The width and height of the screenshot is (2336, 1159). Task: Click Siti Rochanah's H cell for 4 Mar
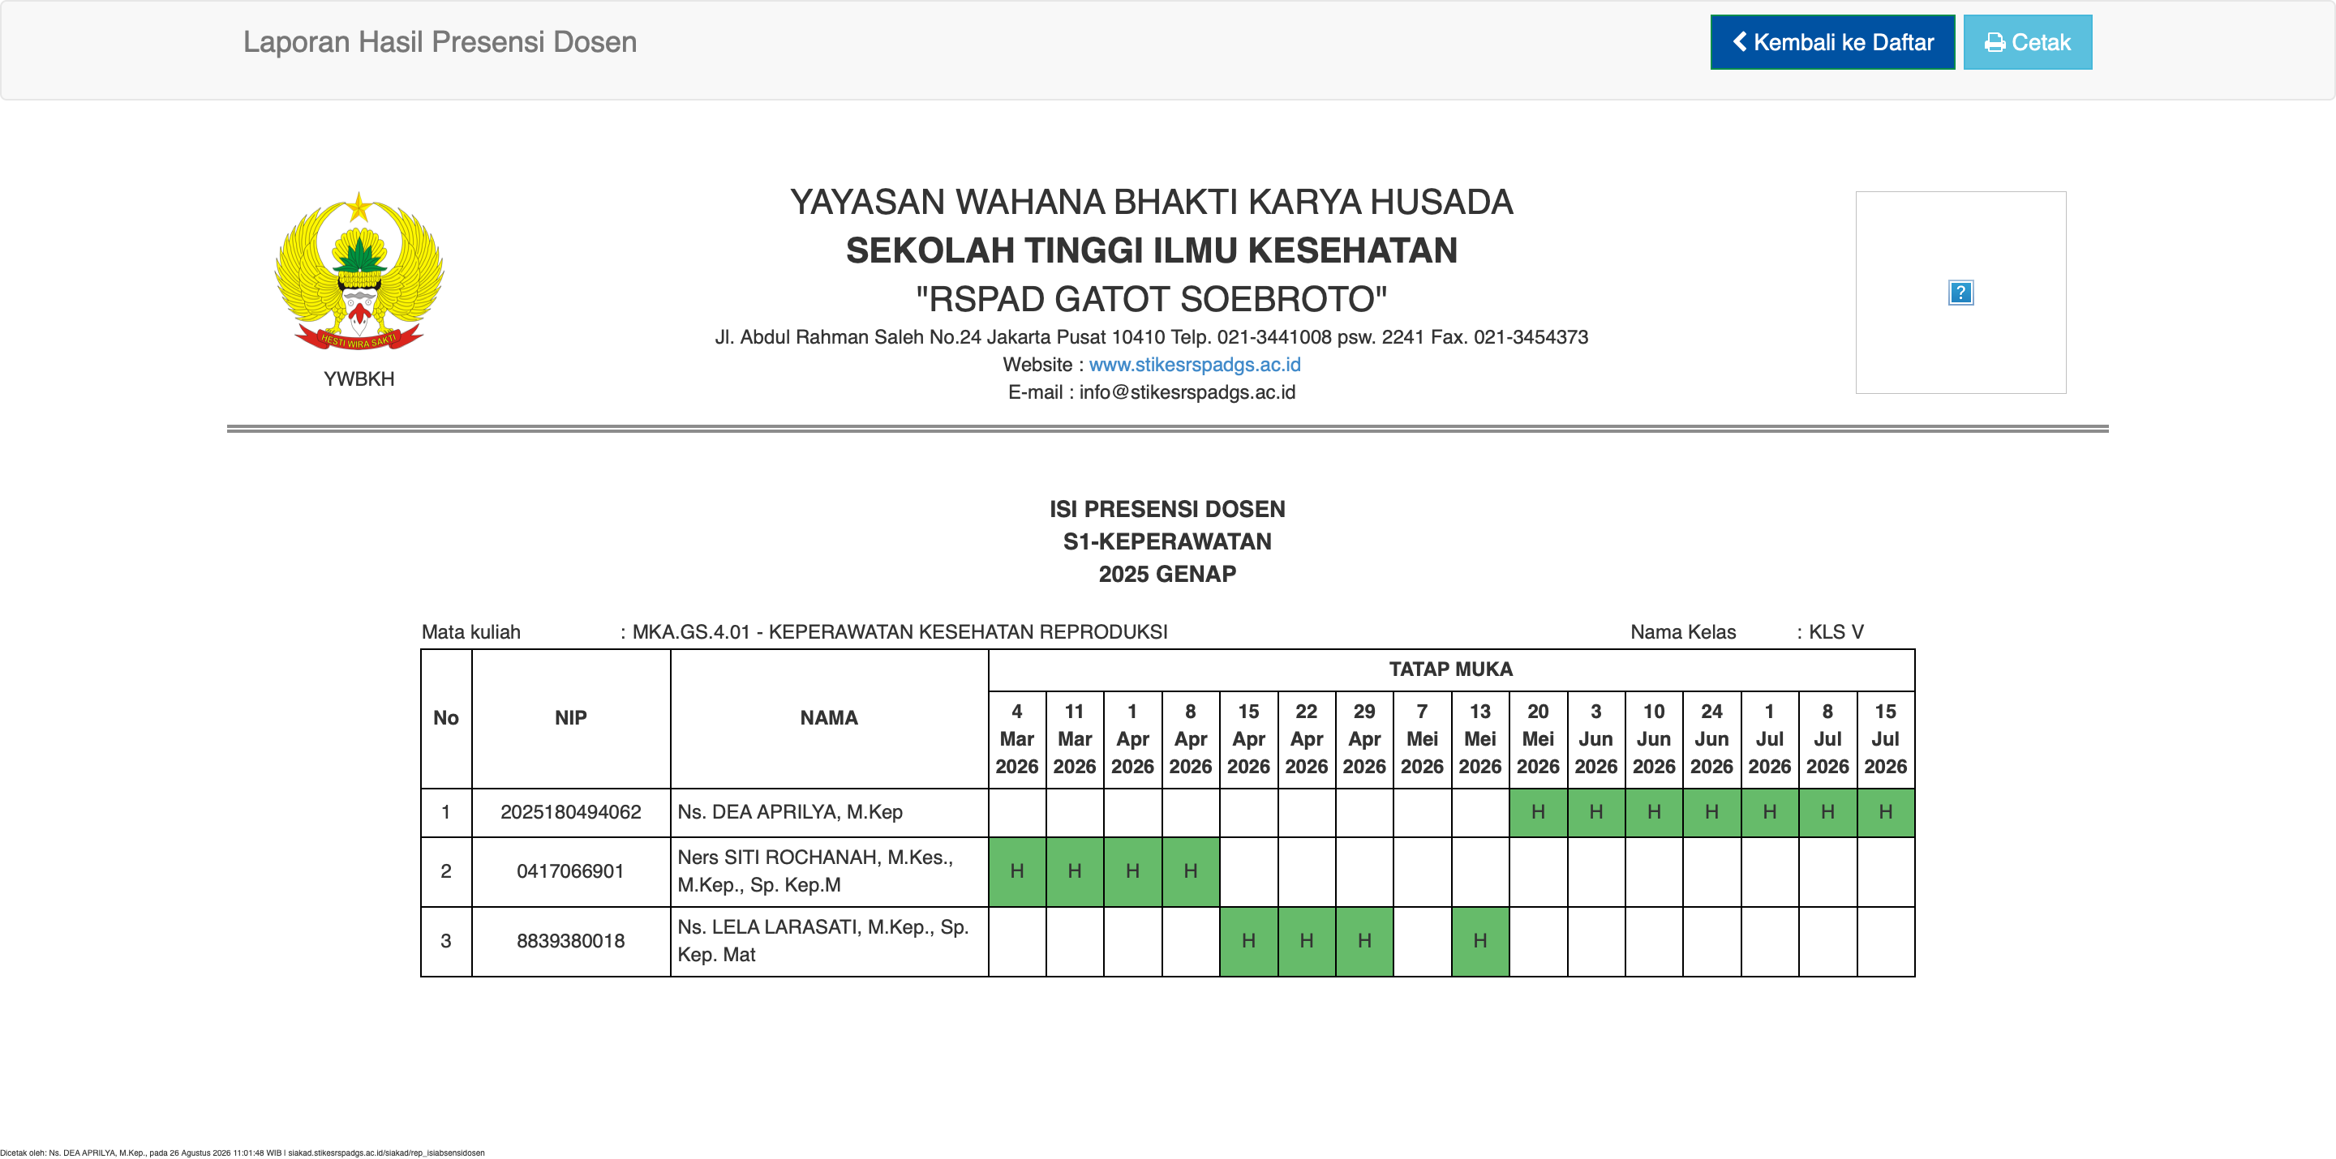1016,870
